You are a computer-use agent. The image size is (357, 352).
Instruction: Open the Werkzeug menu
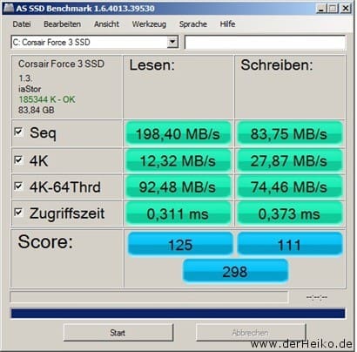point(149,24)
